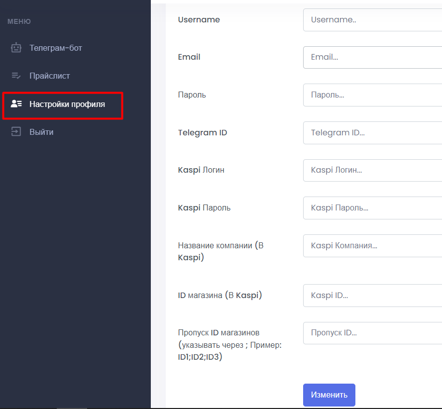Click the Username field label
The height and width of the screenshot is (409, 442).
(199, 20)
